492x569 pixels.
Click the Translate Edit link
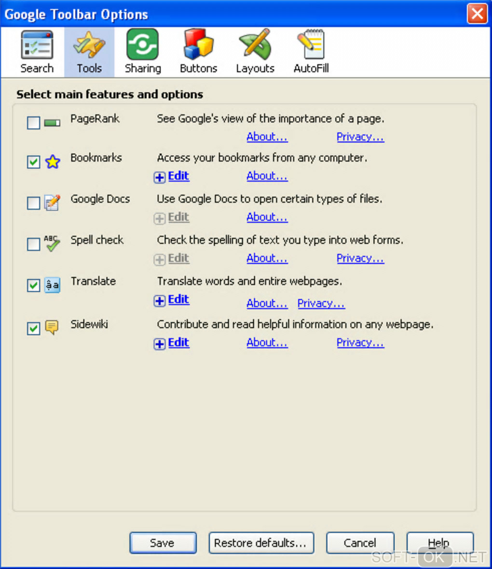pos(178,299)
